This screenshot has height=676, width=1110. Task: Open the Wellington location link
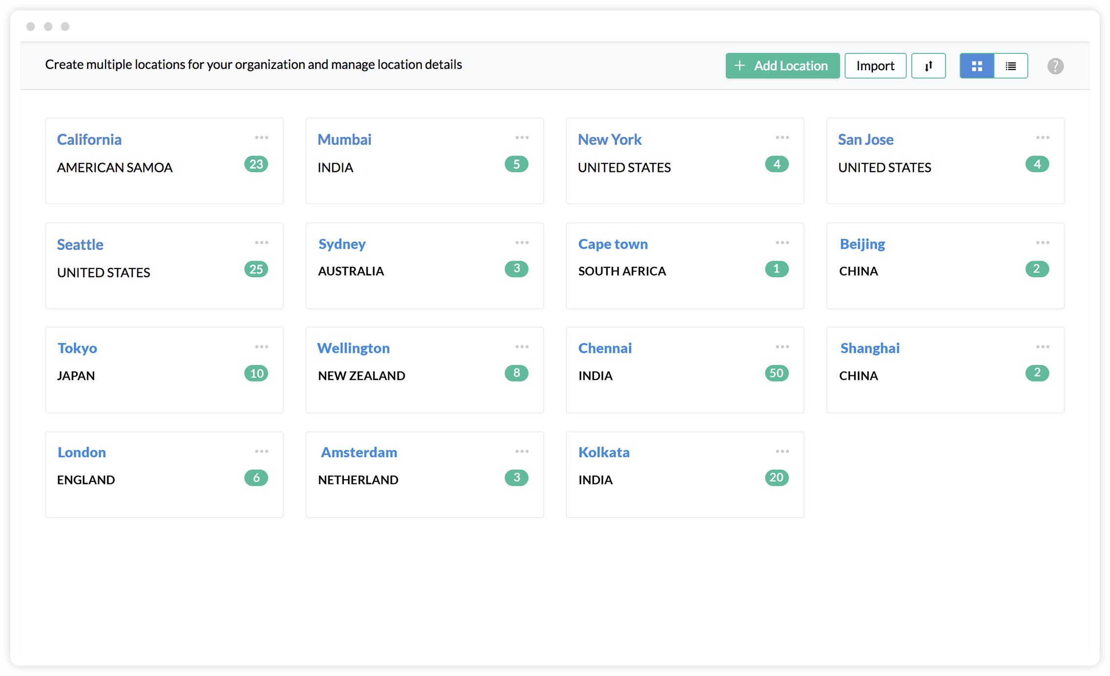(x=353, y=348)
